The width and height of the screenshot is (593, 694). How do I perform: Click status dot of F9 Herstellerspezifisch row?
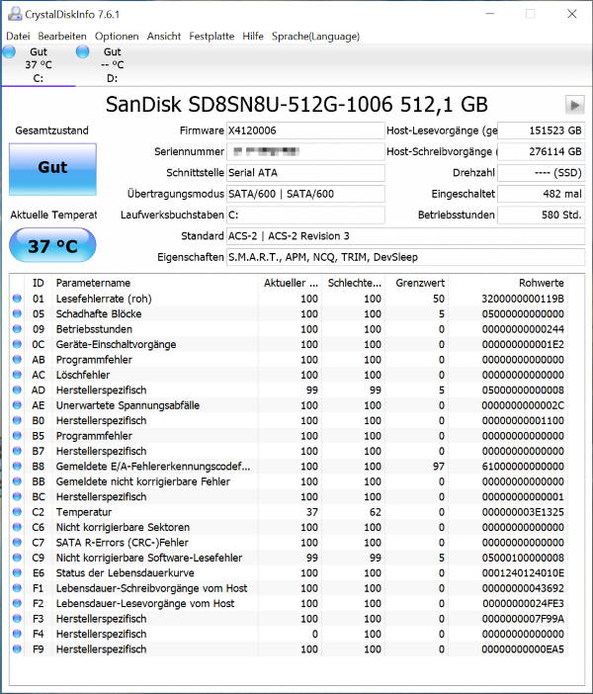coord(17,650)
